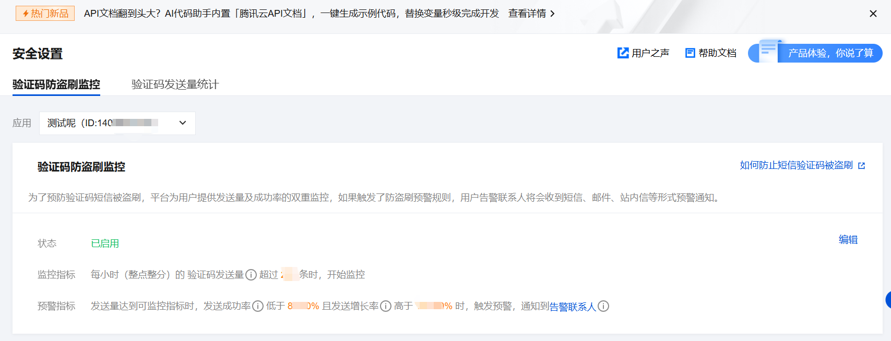Click the dropdown chevron arrow in 应用 selector
The image size is (891, 341).
[x=183, y=123]
